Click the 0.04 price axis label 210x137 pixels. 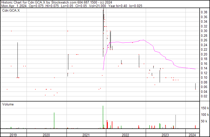coord(204,92)
